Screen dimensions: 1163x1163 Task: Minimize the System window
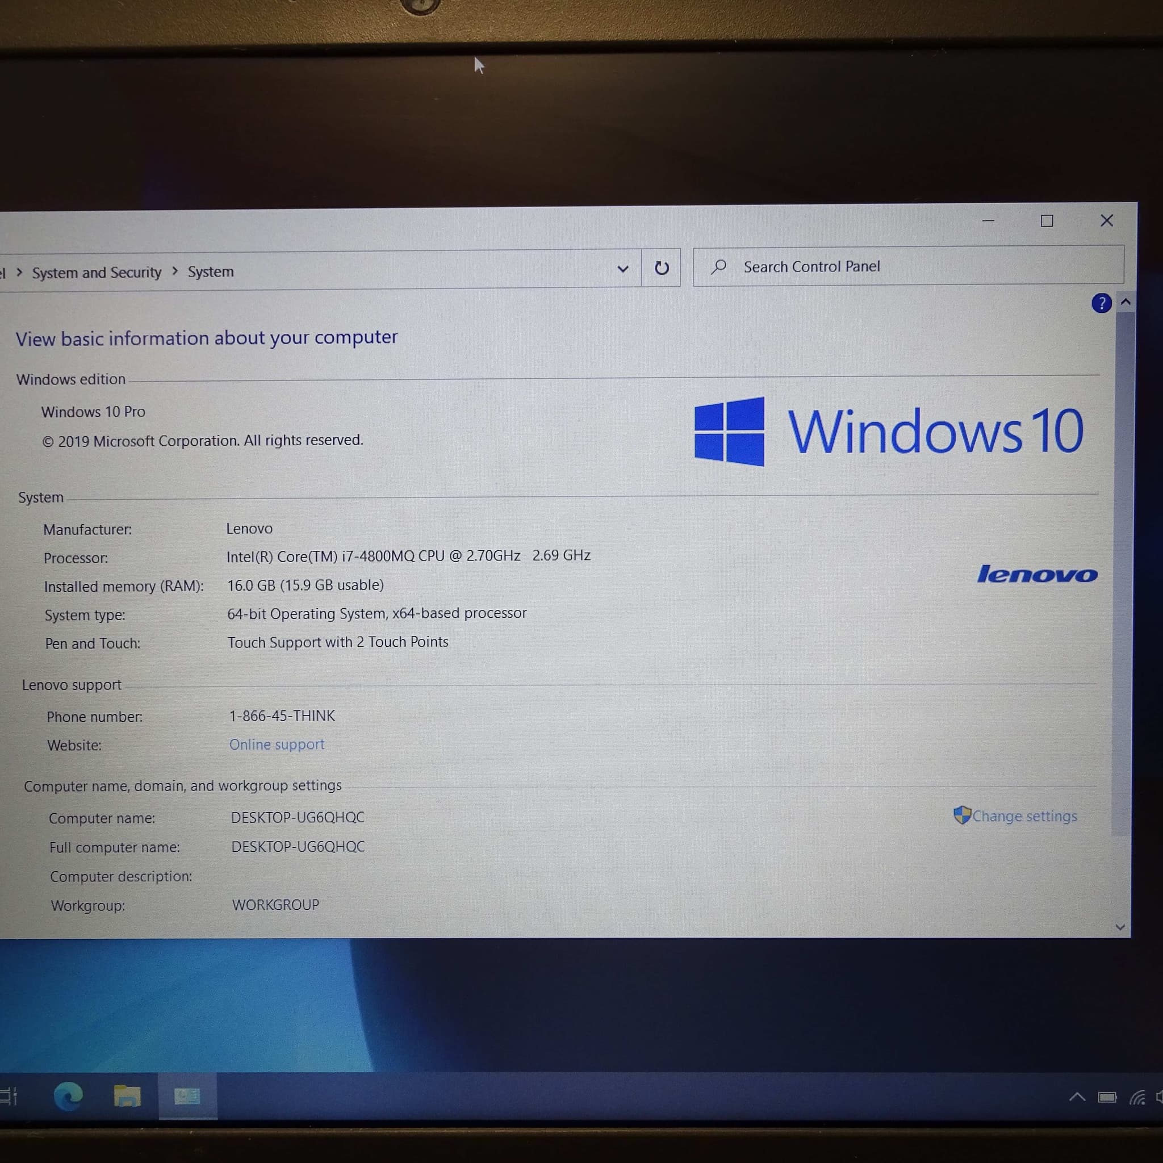point(988,221)
